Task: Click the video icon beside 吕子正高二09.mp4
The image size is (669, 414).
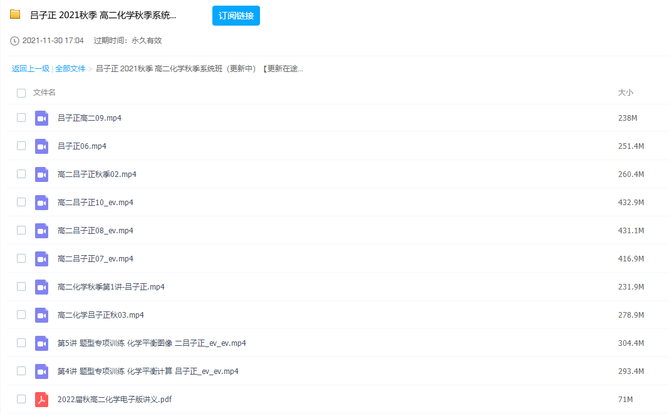Action: (x=41, y=118)
